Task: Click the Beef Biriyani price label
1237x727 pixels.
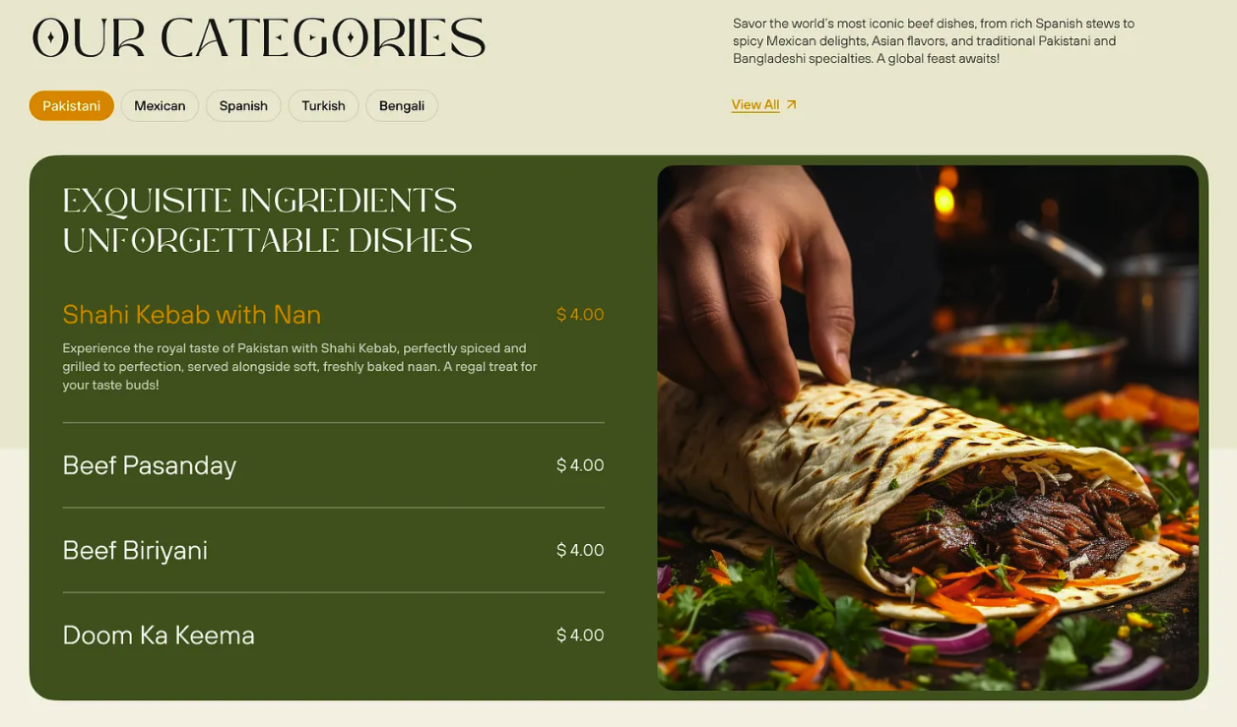Action: pos(580,550)
